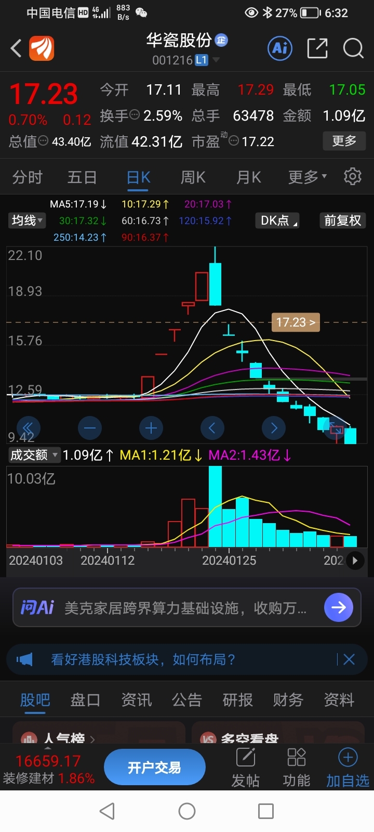The height and width of the screenshot is (832, 374).
Task: Switch to 盘口 section tab
Action: click(x=85, y=700)
